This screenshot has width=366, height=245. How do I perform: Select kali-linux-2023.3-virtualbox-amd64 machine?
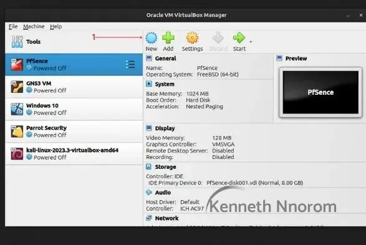(74, 154)
